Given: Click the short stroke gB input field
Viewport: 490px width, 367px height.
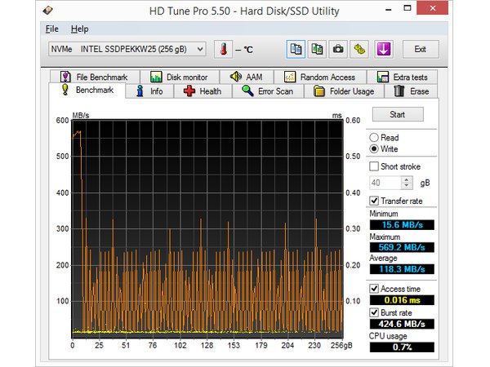Looking at the screenshot, I should tap(385, 183).
